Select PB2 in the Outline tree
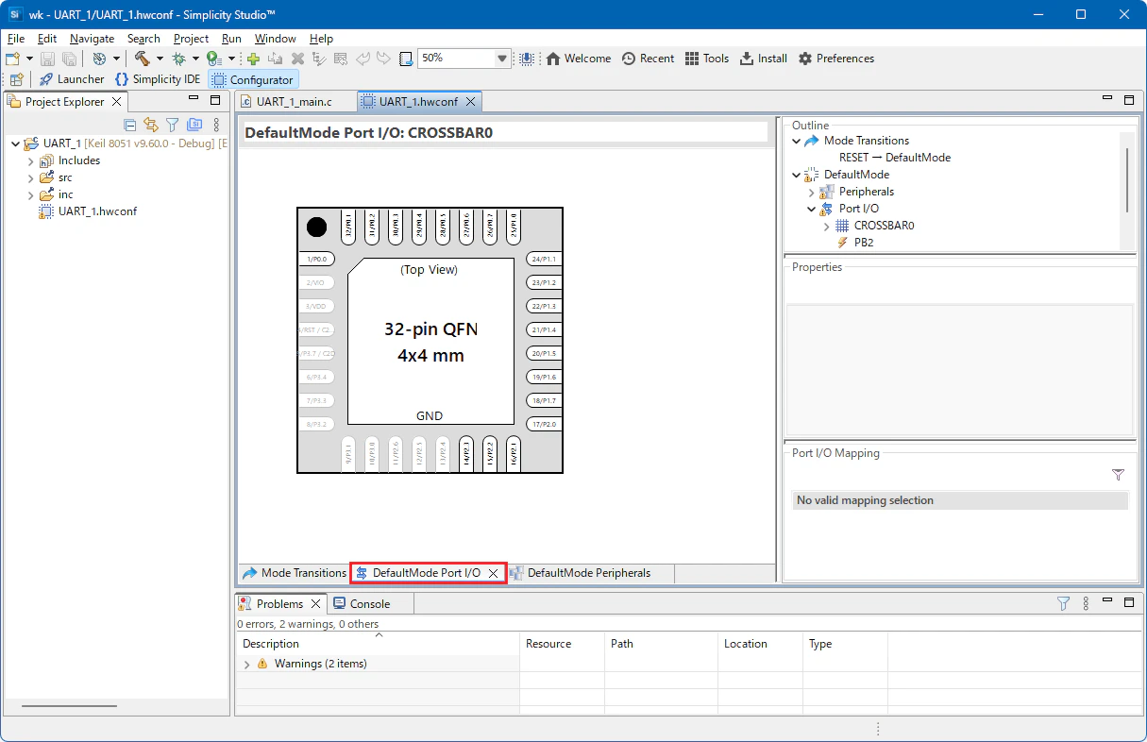 click(863, 243)
